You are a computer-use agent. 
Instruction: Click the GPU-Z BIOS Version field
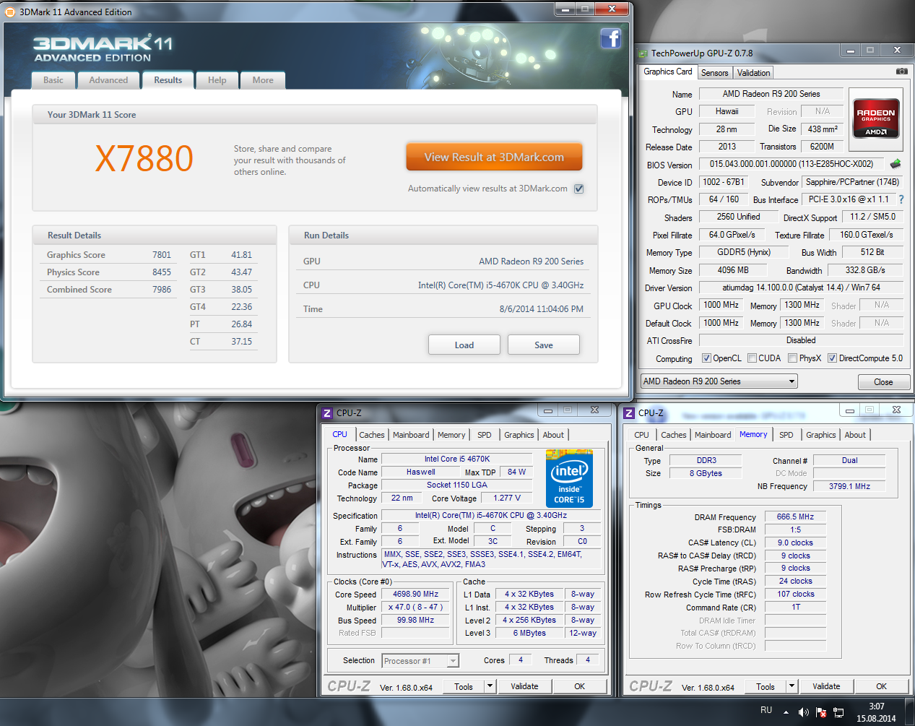(x=792, y=165)
